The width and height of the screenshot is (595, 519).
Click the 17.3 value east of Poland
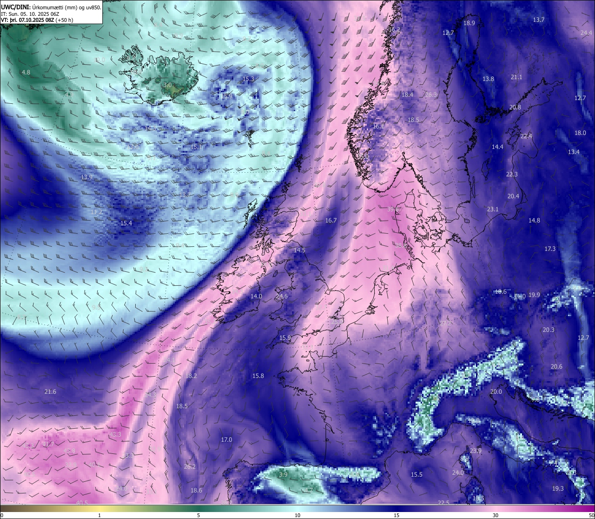click(x=550, y=249)
